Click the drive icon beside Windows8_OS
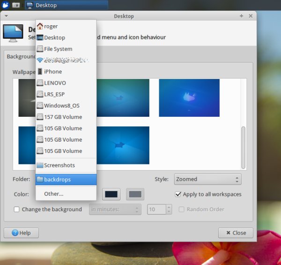The width and height of the screenshot is (281, 265). [x=40, y=106]
